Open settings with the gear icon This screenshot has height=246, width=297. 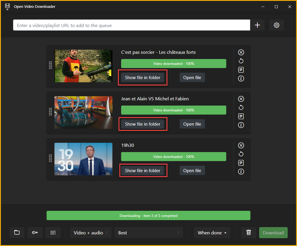pos(276,25)
